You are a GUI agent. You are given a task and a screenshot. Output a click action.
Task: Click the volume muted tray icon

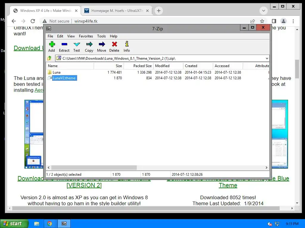(270, 224)
